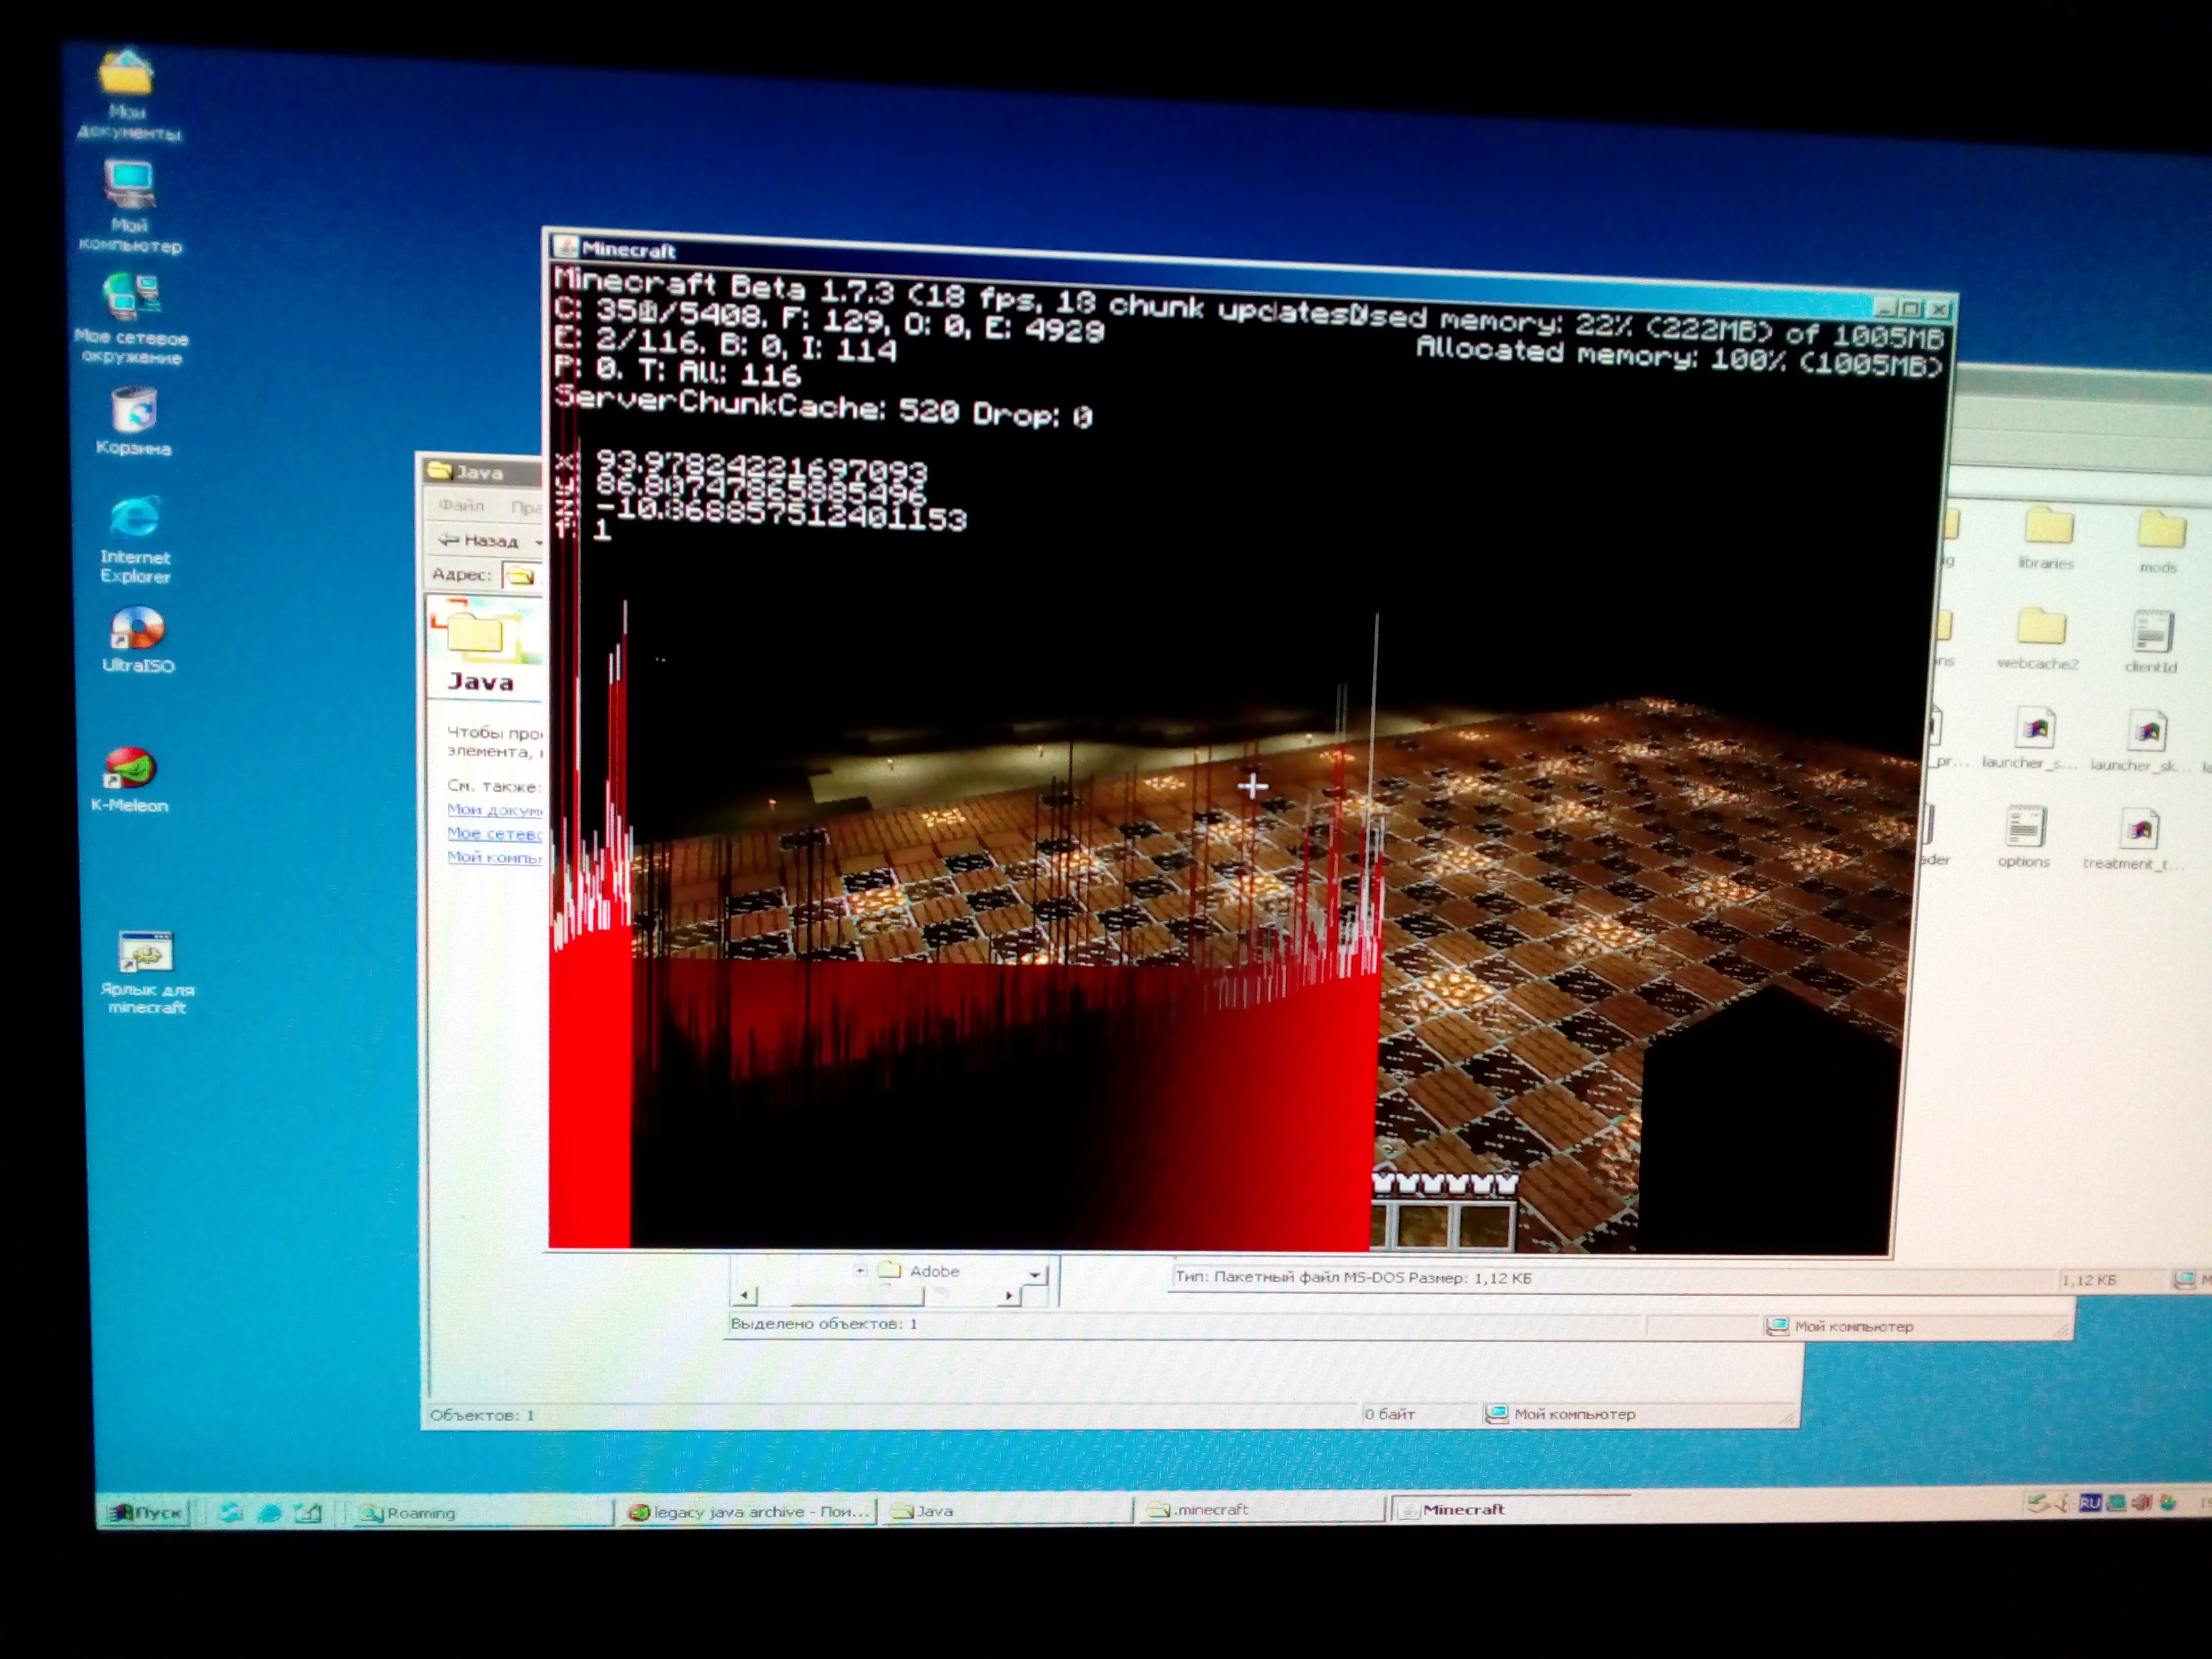The height and width of the screenshot is (1659, 2212).
Task: Open the Мой компьютер desktop icon
Action: 130,206
